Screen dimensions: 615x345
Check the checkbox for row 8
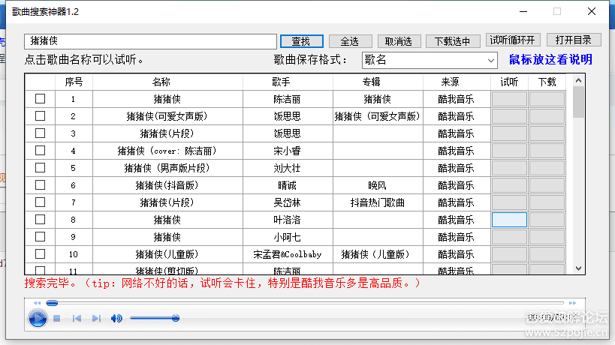point(40,219)
